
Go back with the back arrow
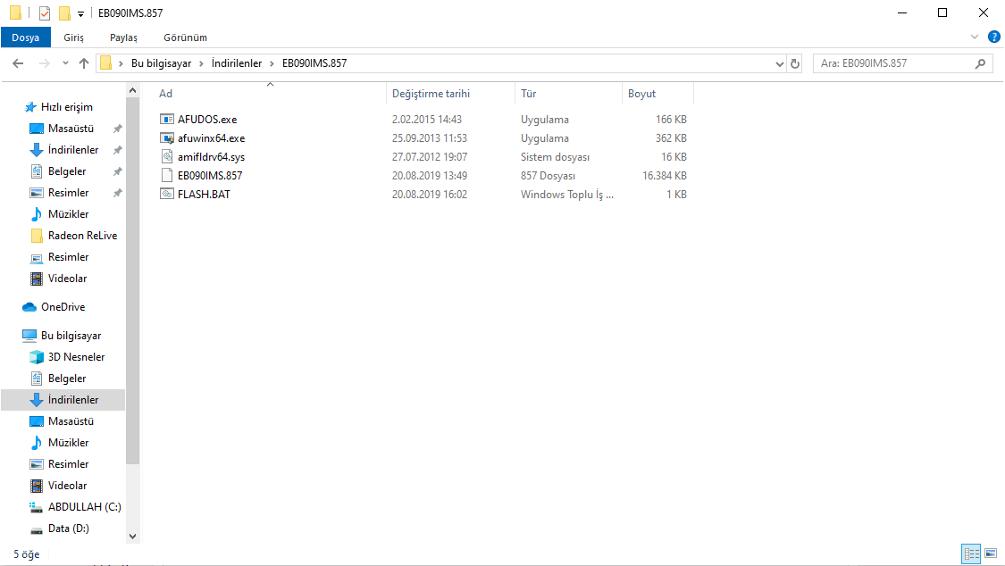pyautogui.click(x=18, y=62)
